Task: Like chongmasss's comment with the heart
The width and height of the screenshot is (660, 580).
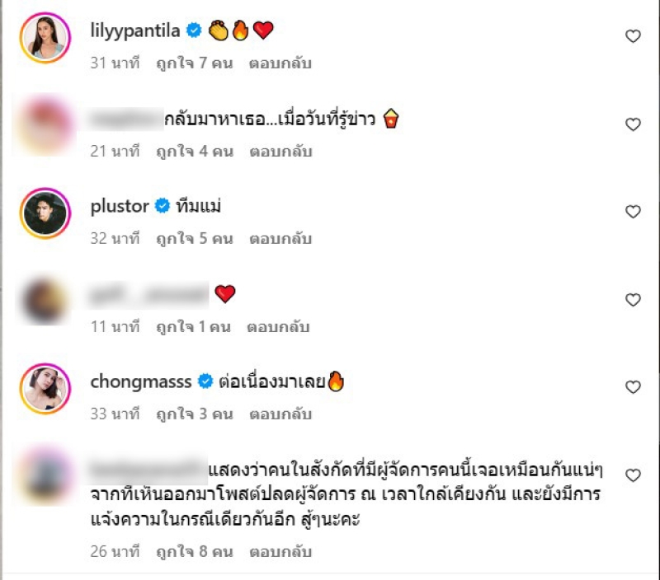Action: (633, 386)
